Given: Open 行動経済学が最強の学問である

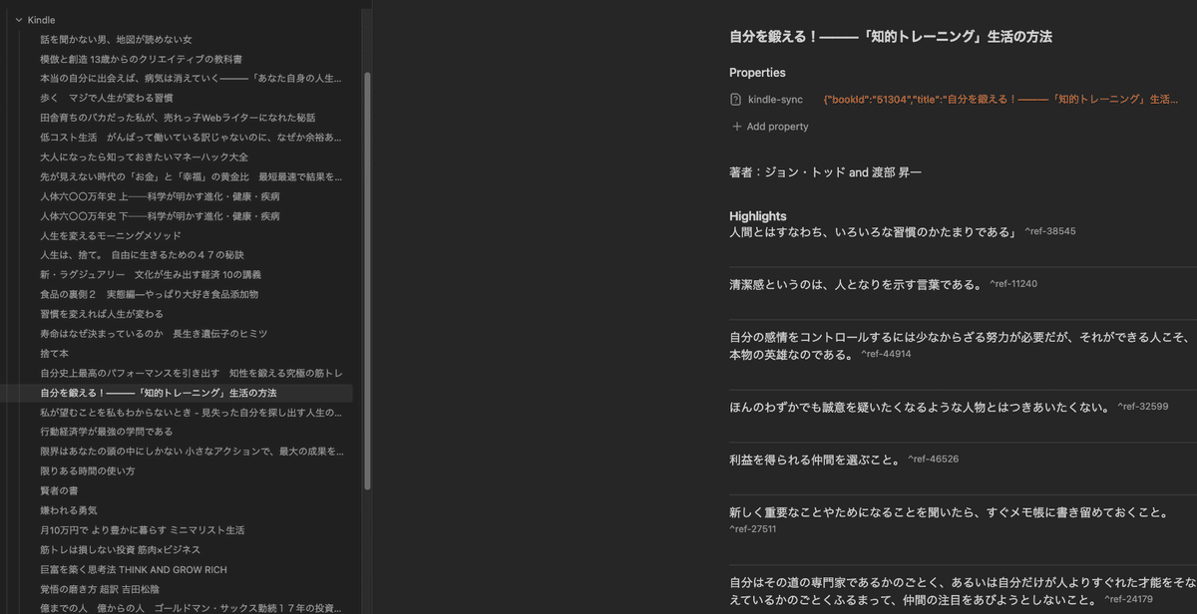Looking at the screenshot, I should point(105,431).
